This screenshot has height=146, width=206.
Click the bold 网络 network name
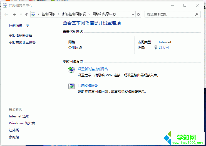[x=72, y=42]
